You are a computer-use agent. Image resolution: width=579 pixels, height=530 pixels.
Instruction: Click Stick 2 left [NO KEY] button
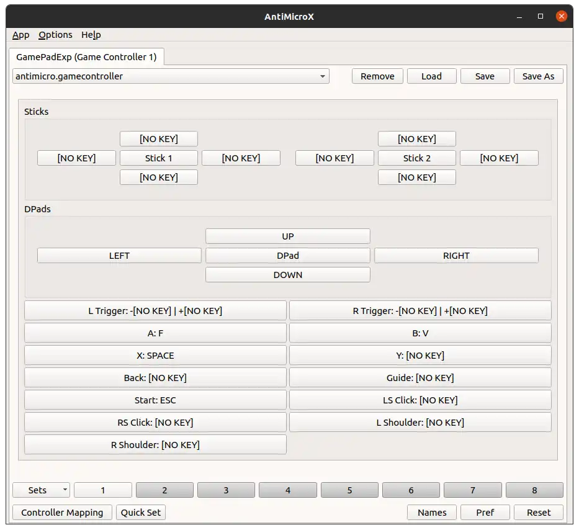coord(334,158)
